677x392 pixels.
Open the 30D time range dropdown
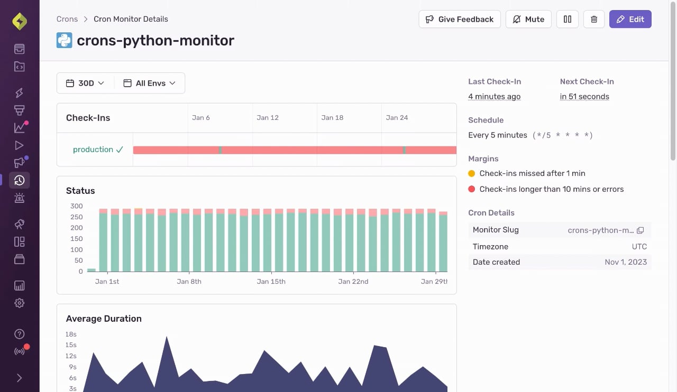click(x=85, y=83)
